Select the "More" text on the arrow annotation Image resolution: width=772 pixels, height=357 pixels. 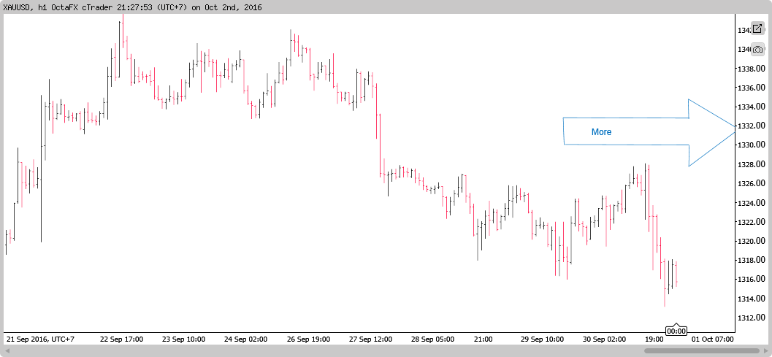point(601,132)
